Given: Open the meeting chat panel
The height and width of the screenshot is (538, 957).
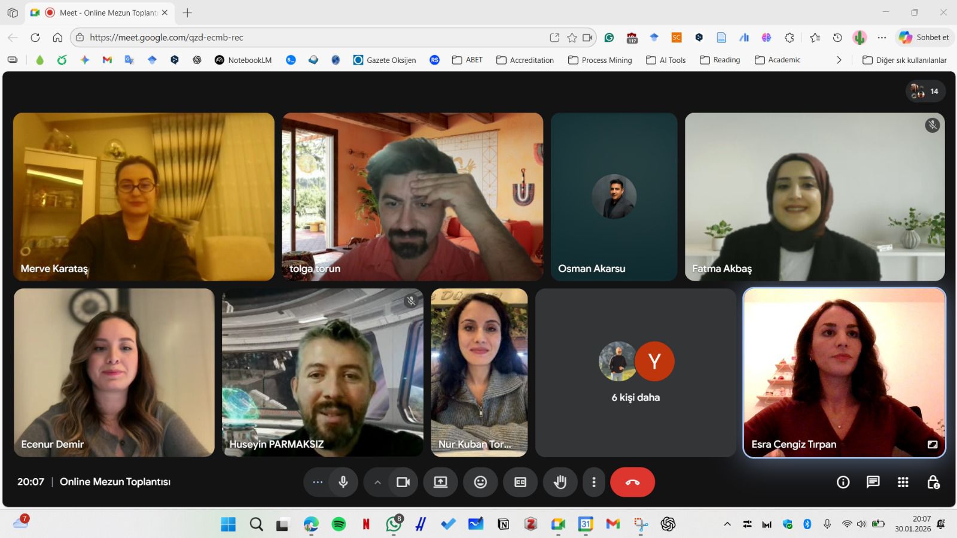Looking at the screenshot, I should pos(873,482).
